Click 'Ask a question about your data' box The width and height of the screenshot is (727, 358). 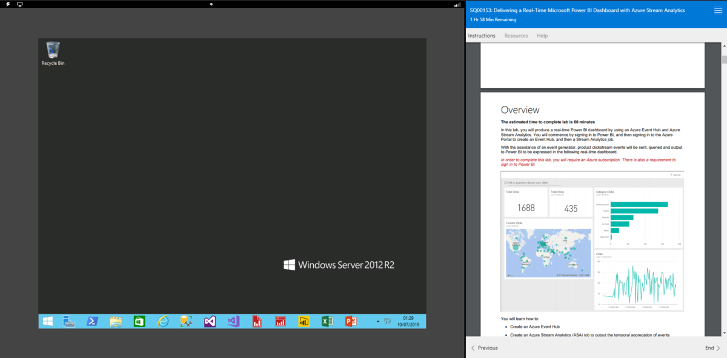tap(532, 182)
